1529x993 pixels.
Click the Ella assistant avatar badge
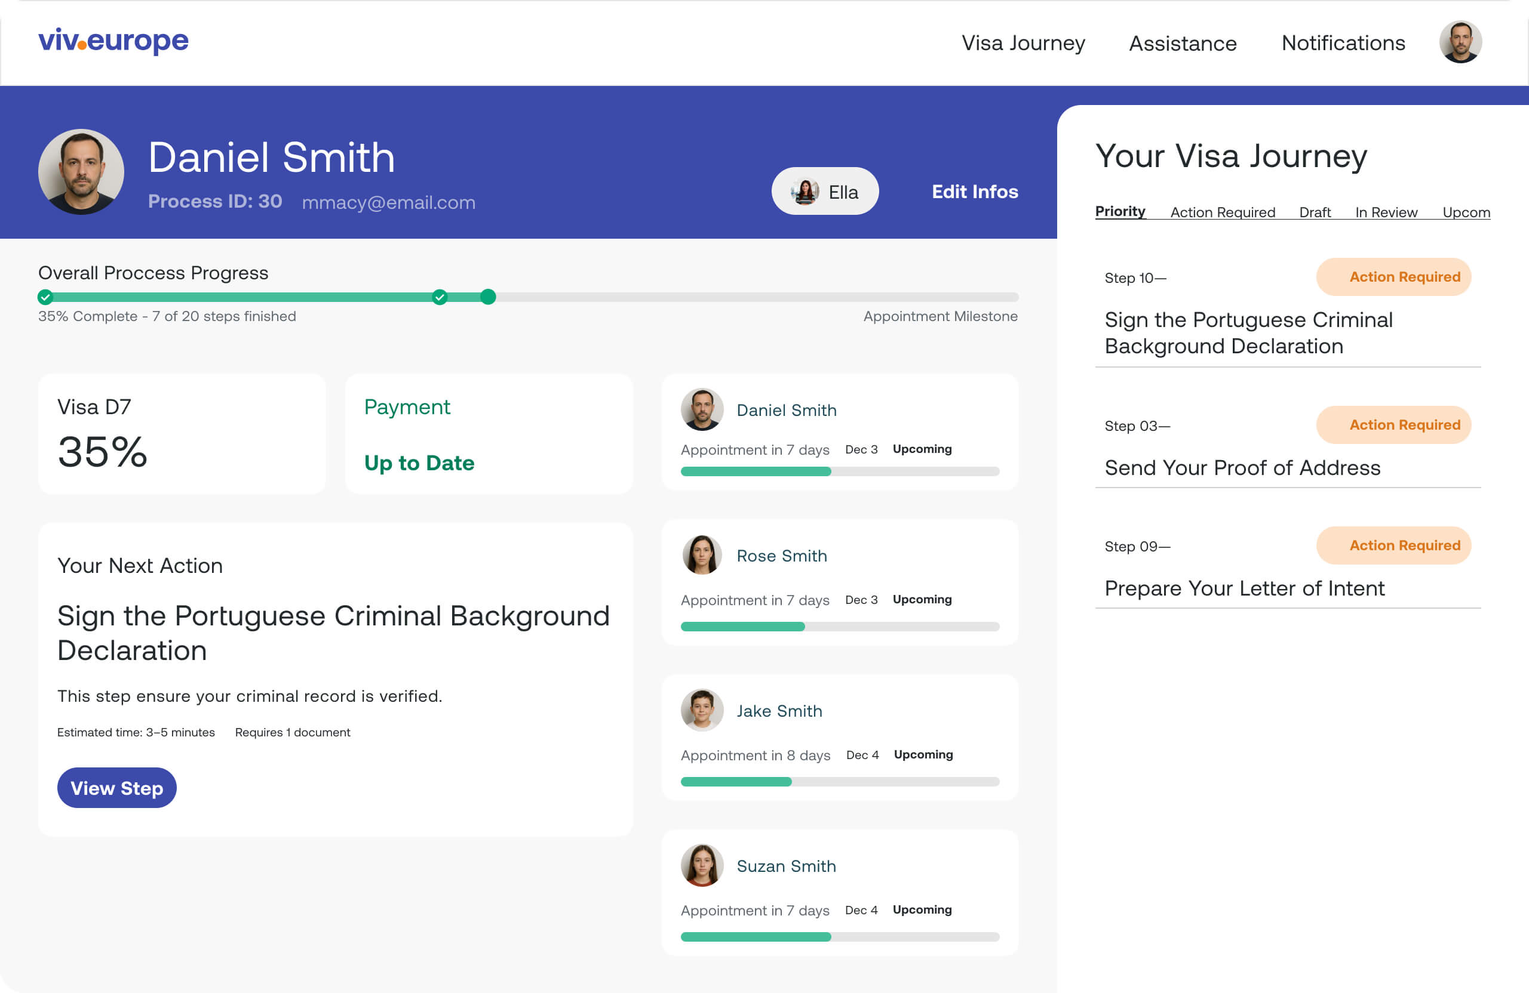point(805,190)
